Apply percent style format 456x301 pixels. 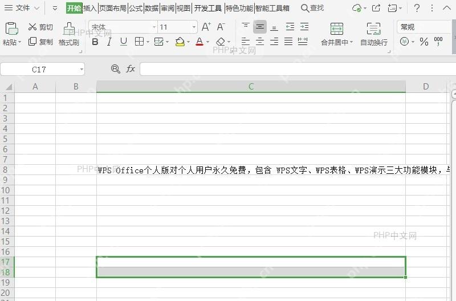[x=424, y=42]
